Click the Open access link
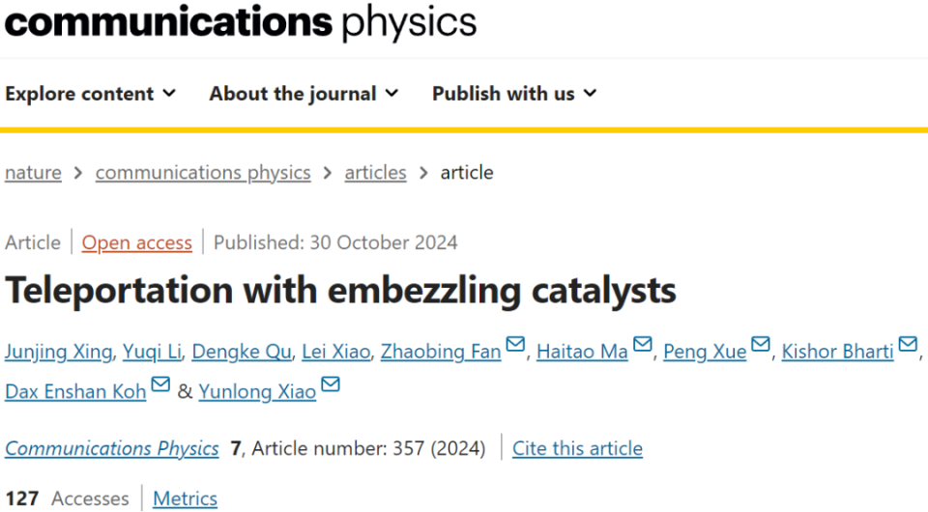 pos(136,242)
